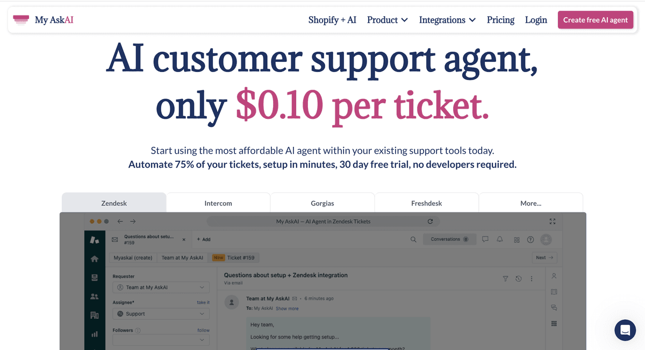Open the reporting bar chart sidebar icon
The image size is (645, 350).
tap(95, 334)
